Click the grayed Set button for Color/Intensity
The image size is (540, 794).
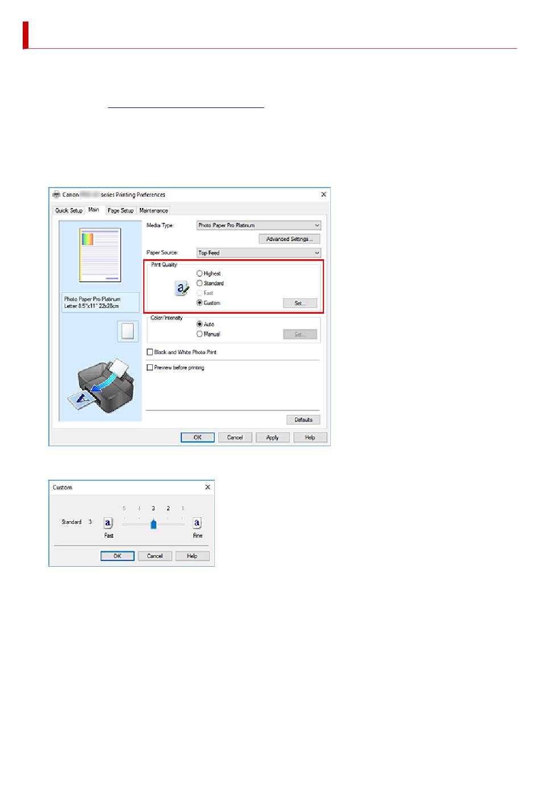[x=300, y=334]
